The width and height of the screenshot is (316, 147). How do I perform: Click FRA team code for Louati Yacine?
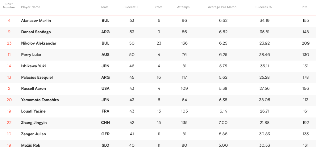(106, 111)
